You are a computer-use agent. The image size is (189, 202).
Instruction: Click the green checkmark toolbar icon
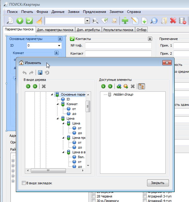click(x=29, y=21)
